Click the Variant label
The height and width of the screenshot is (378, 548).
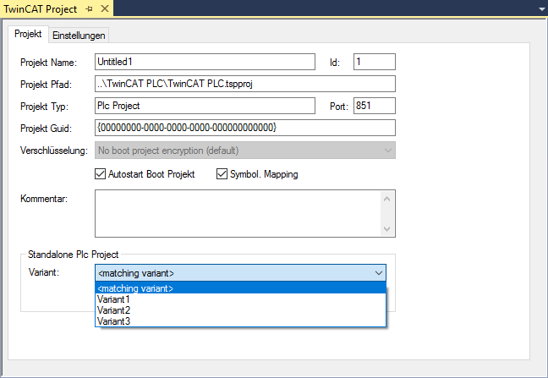tap(44, 272)
